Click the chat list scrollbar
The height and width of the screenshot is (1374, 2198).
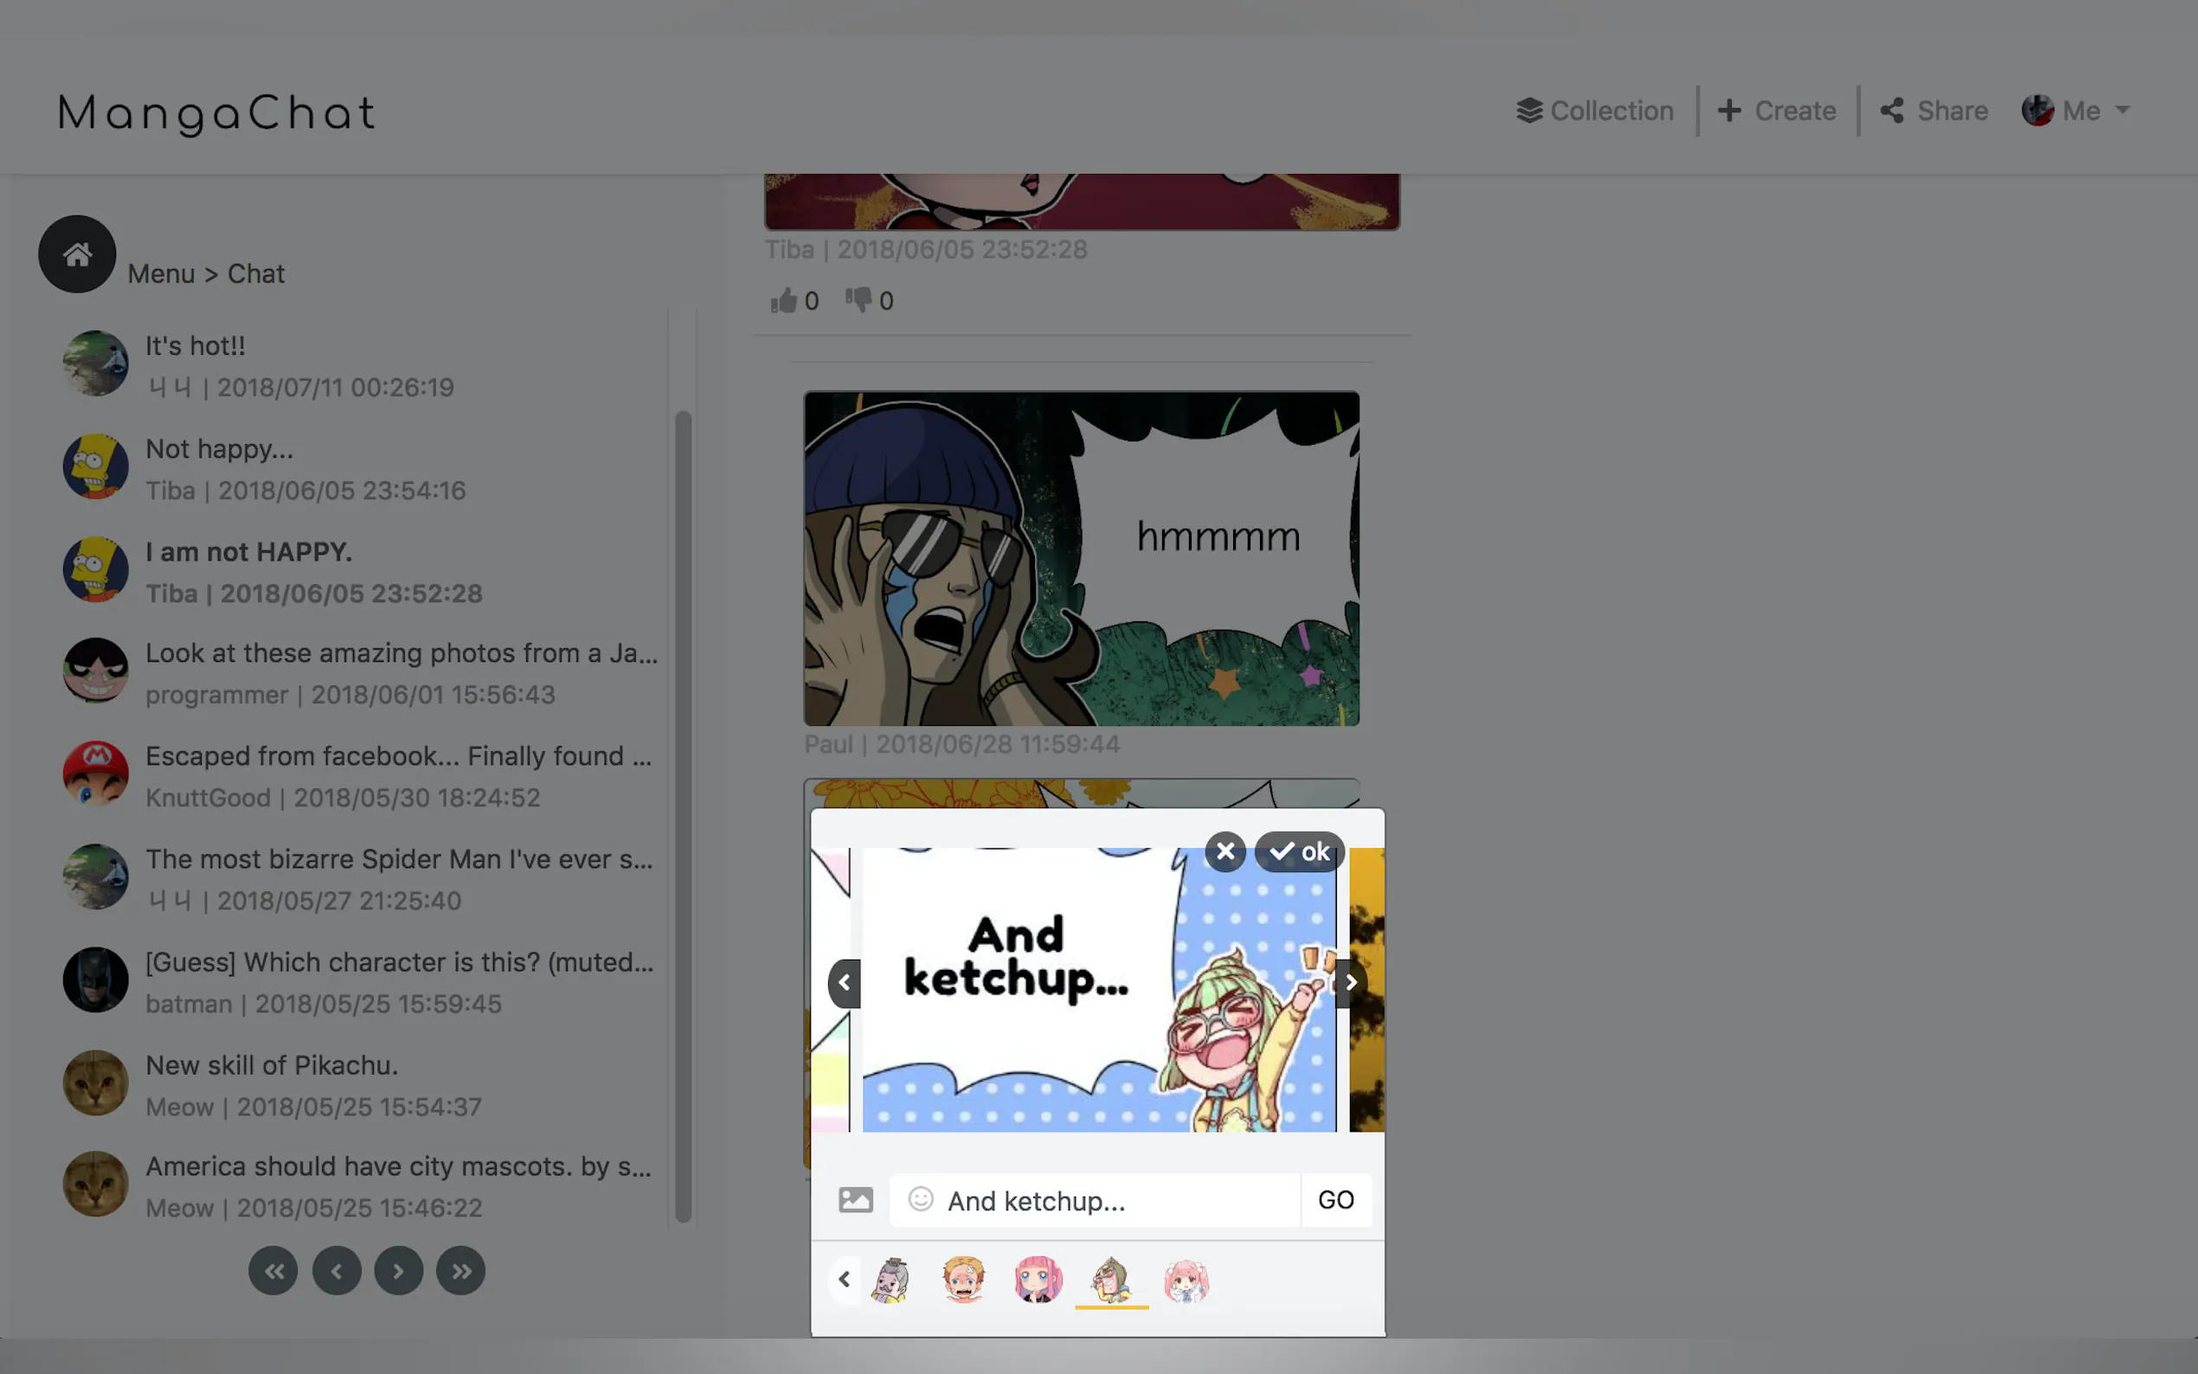tap(684, 815)
